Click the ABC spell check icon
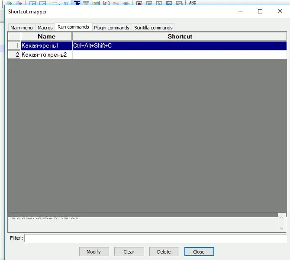The image size is (290, 260). [193, 3]
